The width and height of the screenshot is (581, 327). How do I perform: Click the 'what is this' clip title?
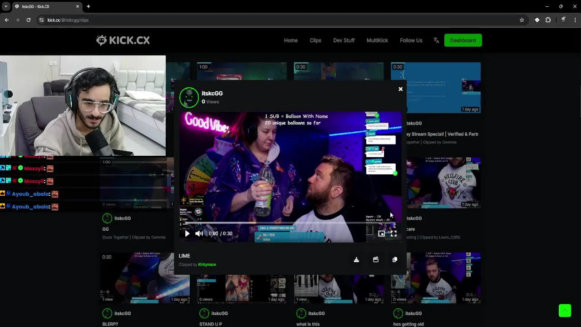point(308,324)
